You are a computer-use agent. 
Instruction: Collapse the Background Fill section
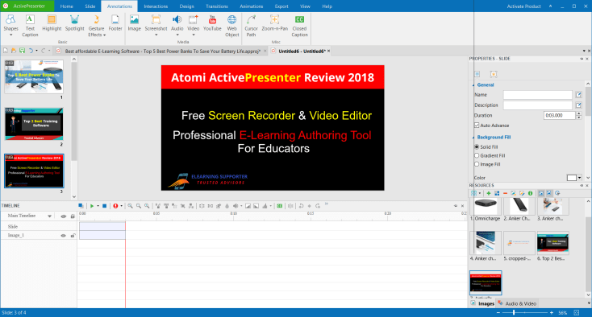473,138
